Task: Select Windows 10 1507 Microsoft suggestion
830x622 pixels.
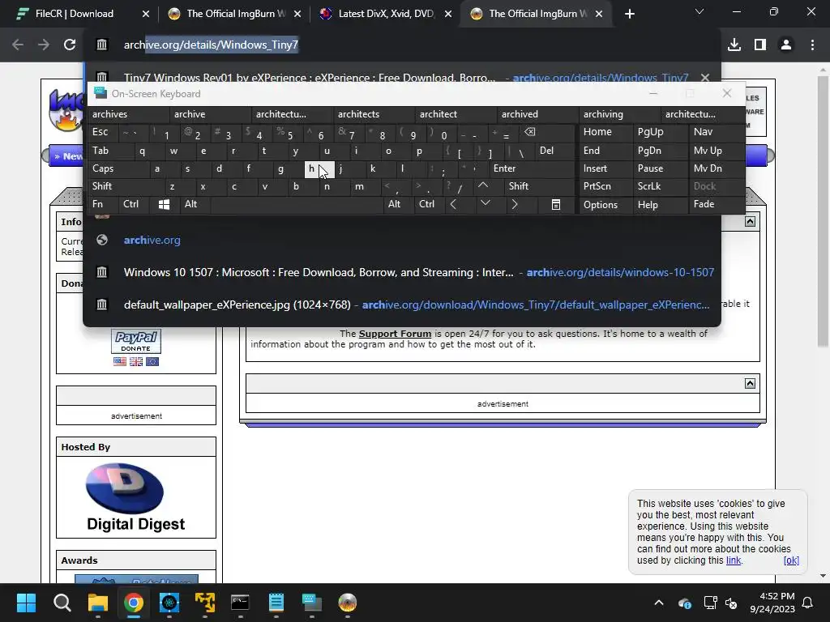Action: [402, 272]
